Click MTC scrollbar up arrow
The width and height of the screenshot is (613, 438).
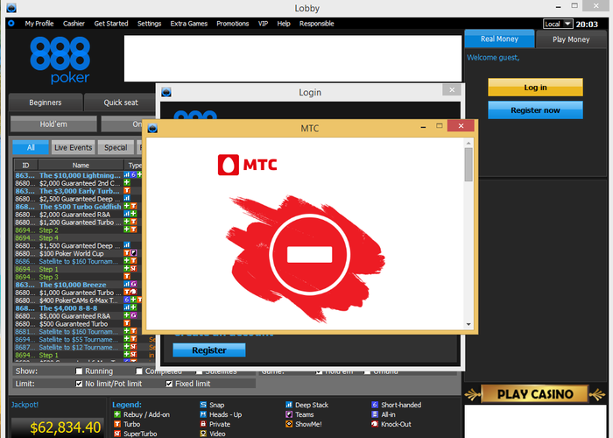pos(469,143)
